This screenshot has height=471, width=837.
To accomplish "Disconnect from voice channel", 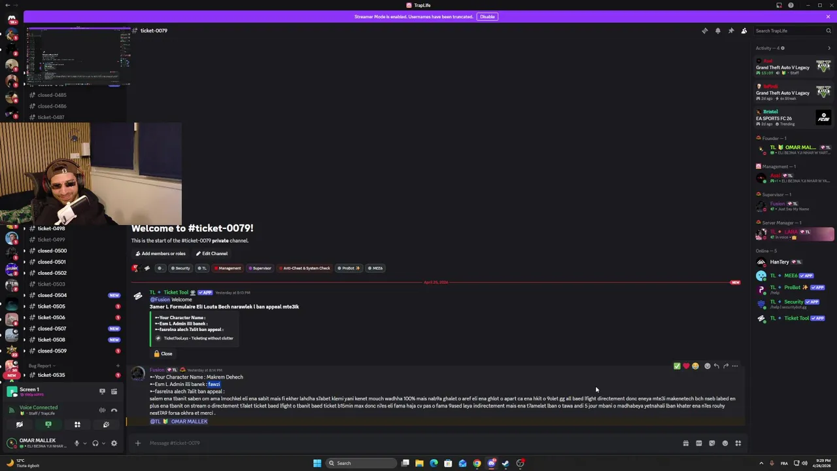I will click(114, 410).
